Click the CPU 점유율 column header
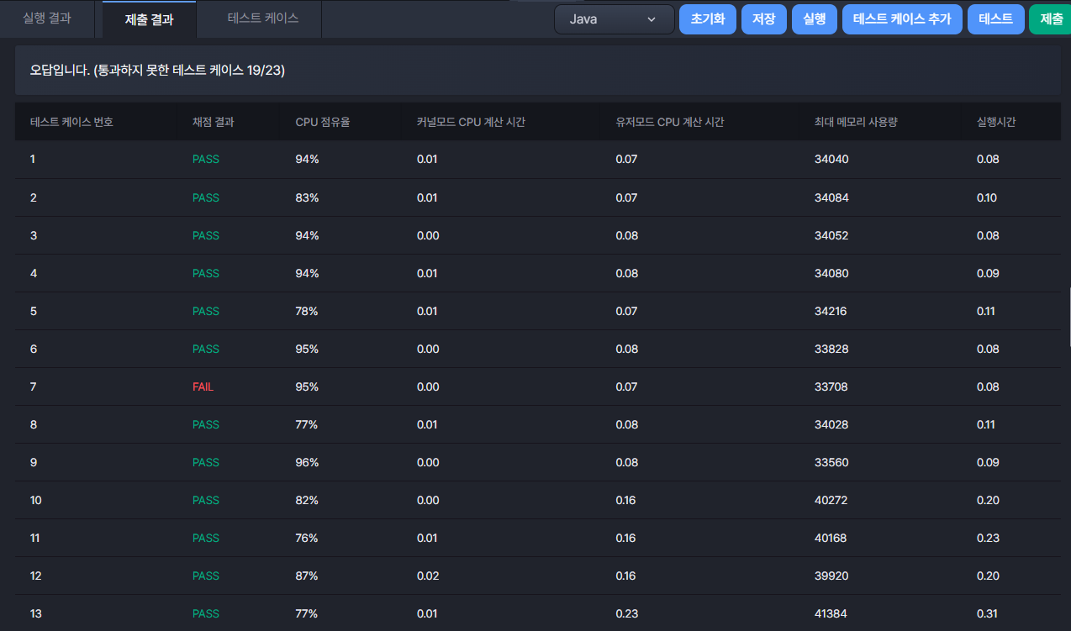The image size is (1071, 631). tap(323, 122)
